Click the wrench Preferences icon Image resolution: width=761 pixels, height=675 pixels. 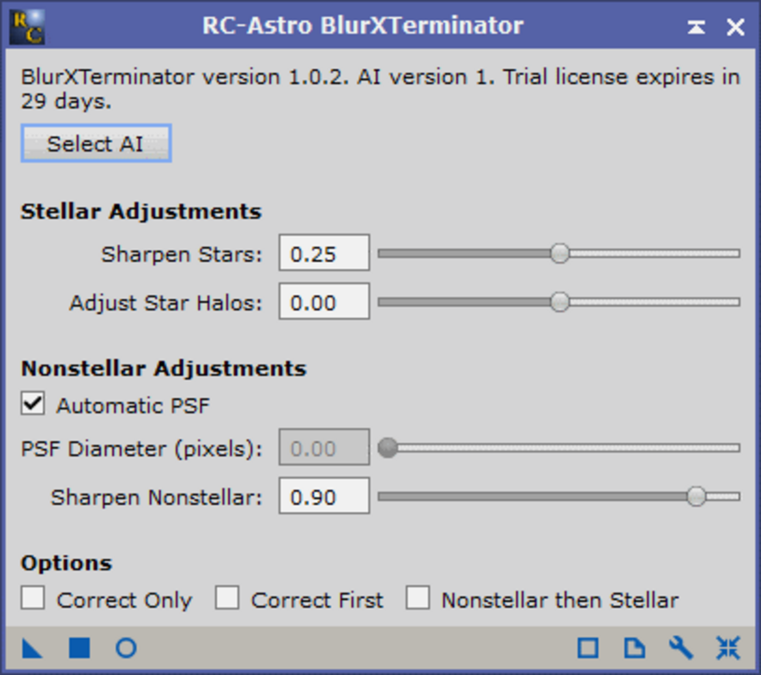[x=681, y=648]
